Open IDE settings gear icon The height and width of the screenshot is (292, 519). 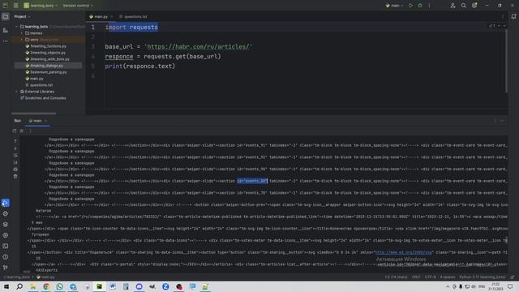(x=474, y=6)
